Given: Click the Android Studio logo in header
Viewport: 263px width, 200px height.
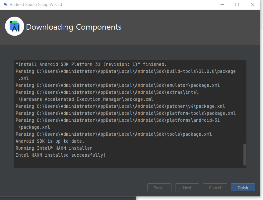Looking at the screenshot, I should pyautogui.click(x=15, y=26).
